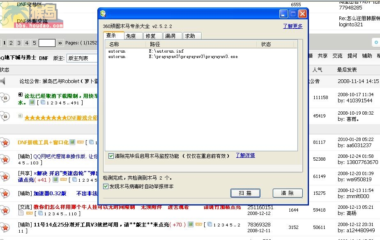Open last poster profile aa6031237
The height and width of the screenshot is (240, 380).
point(359,145)
